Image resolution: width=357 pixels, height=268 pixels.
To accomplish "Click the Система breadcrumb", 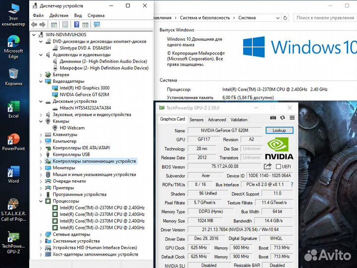I will [x=247, y=18].
